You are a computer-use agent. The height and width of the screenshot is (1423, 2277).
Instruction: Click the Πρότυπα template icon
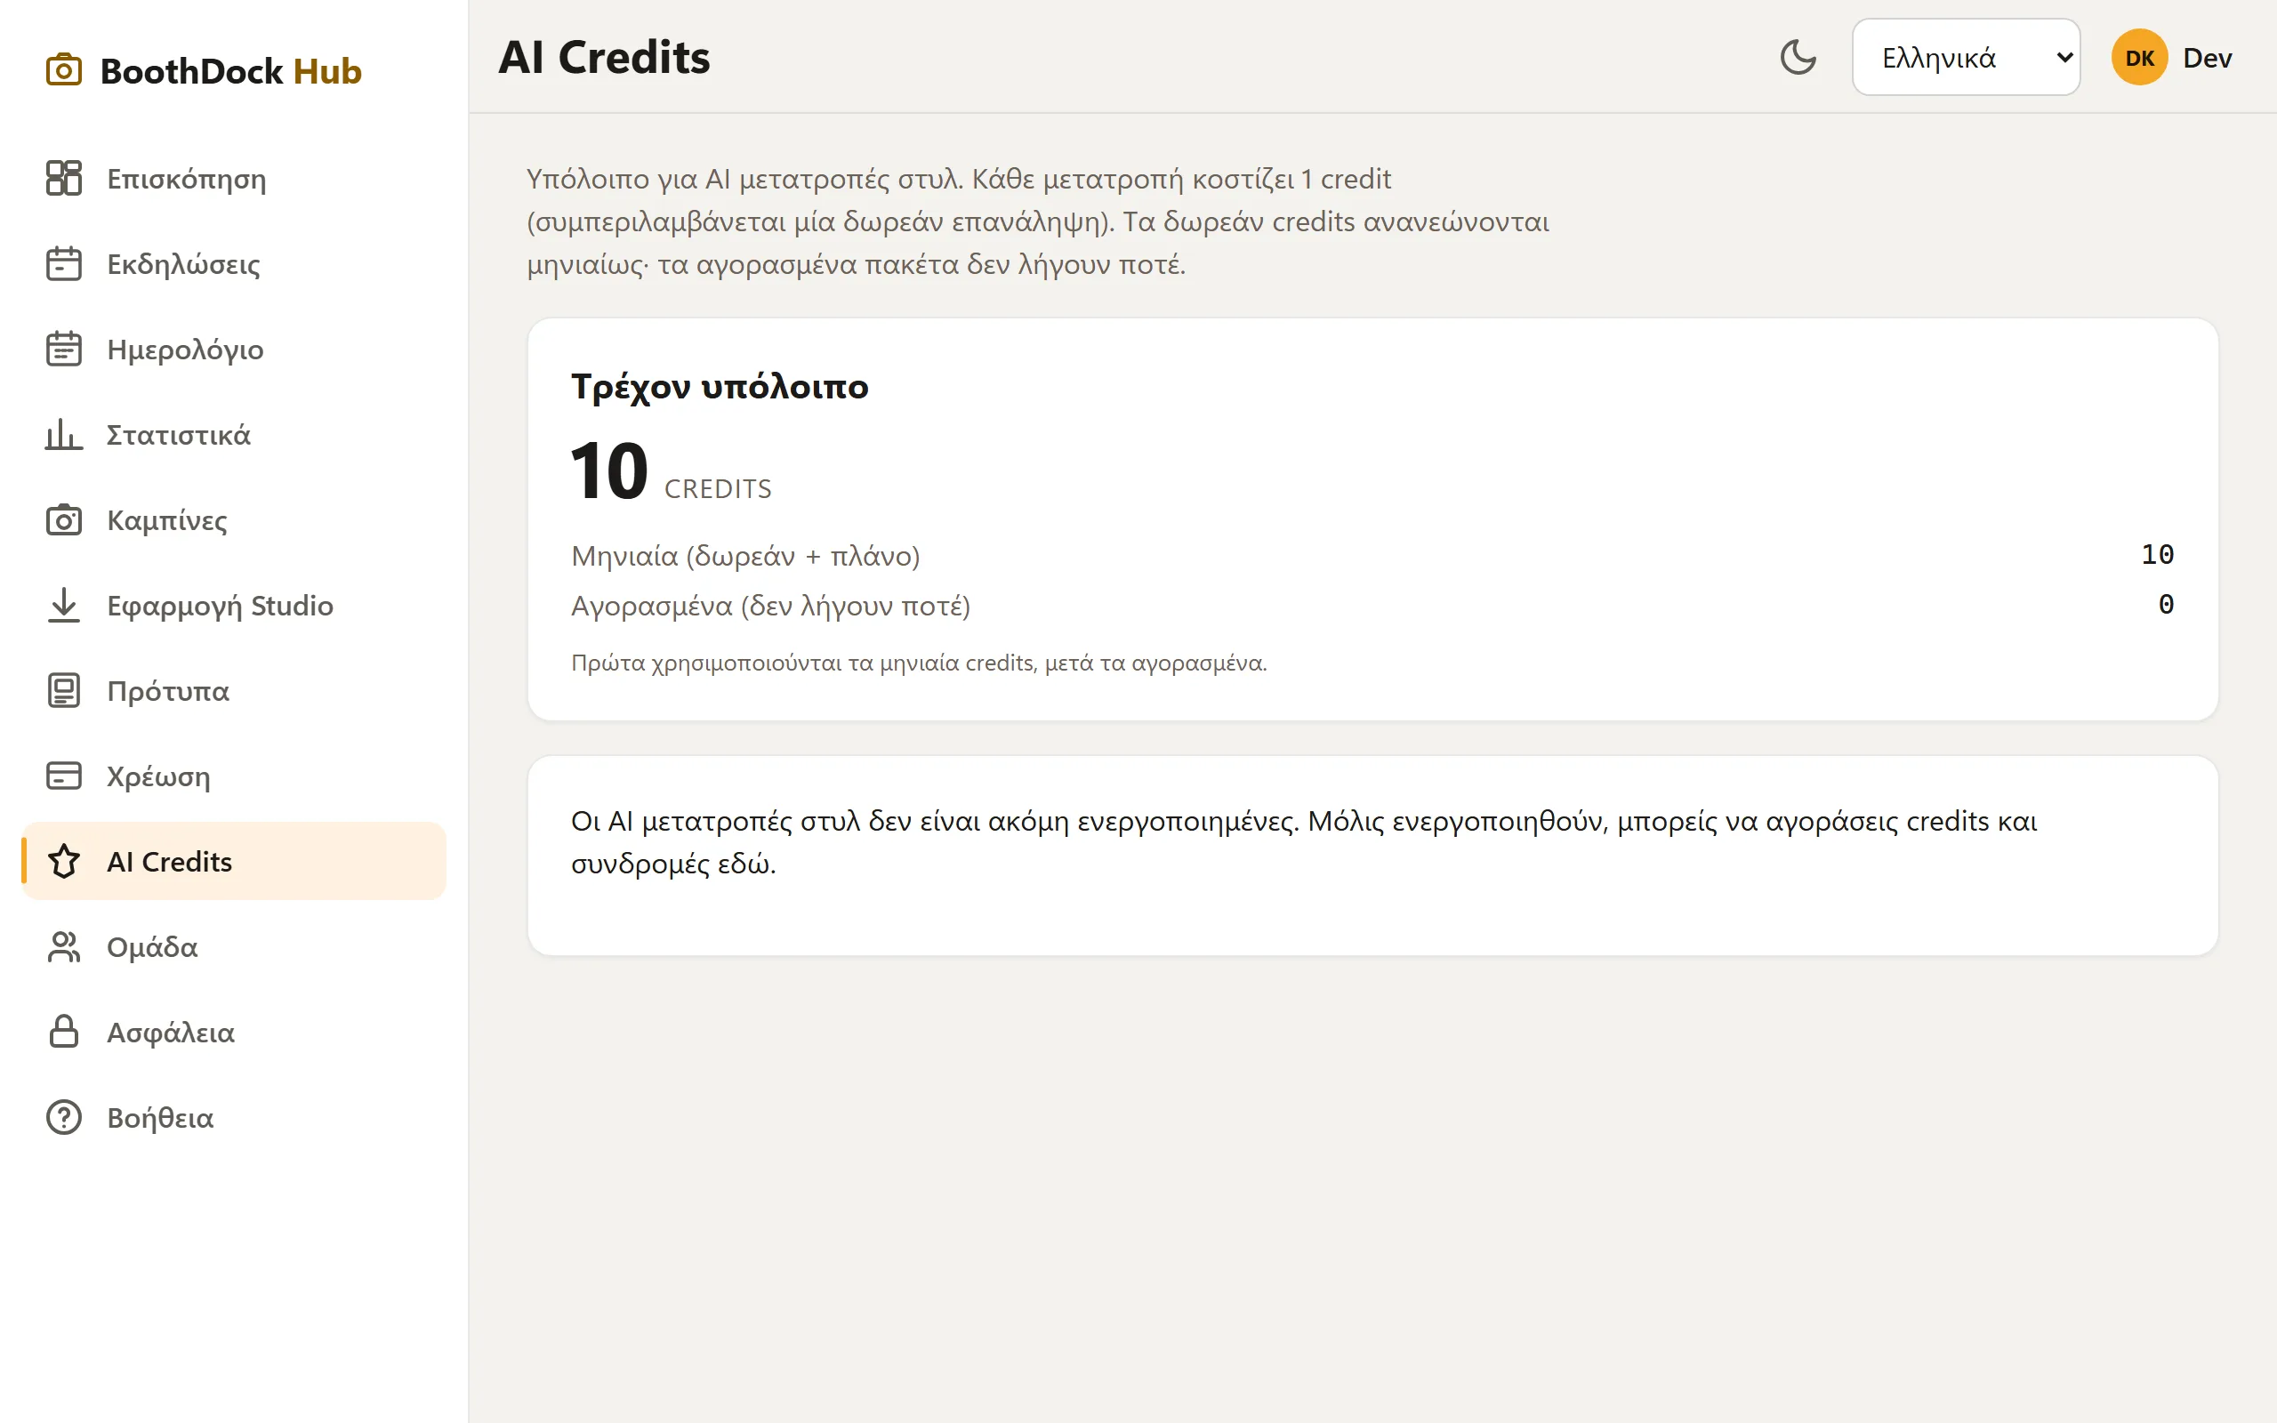(64, 691)
